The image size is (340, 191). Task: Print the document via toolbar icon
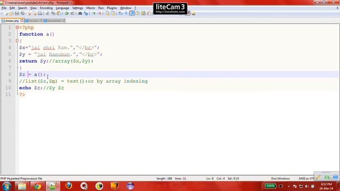click(x=40, y=13)
